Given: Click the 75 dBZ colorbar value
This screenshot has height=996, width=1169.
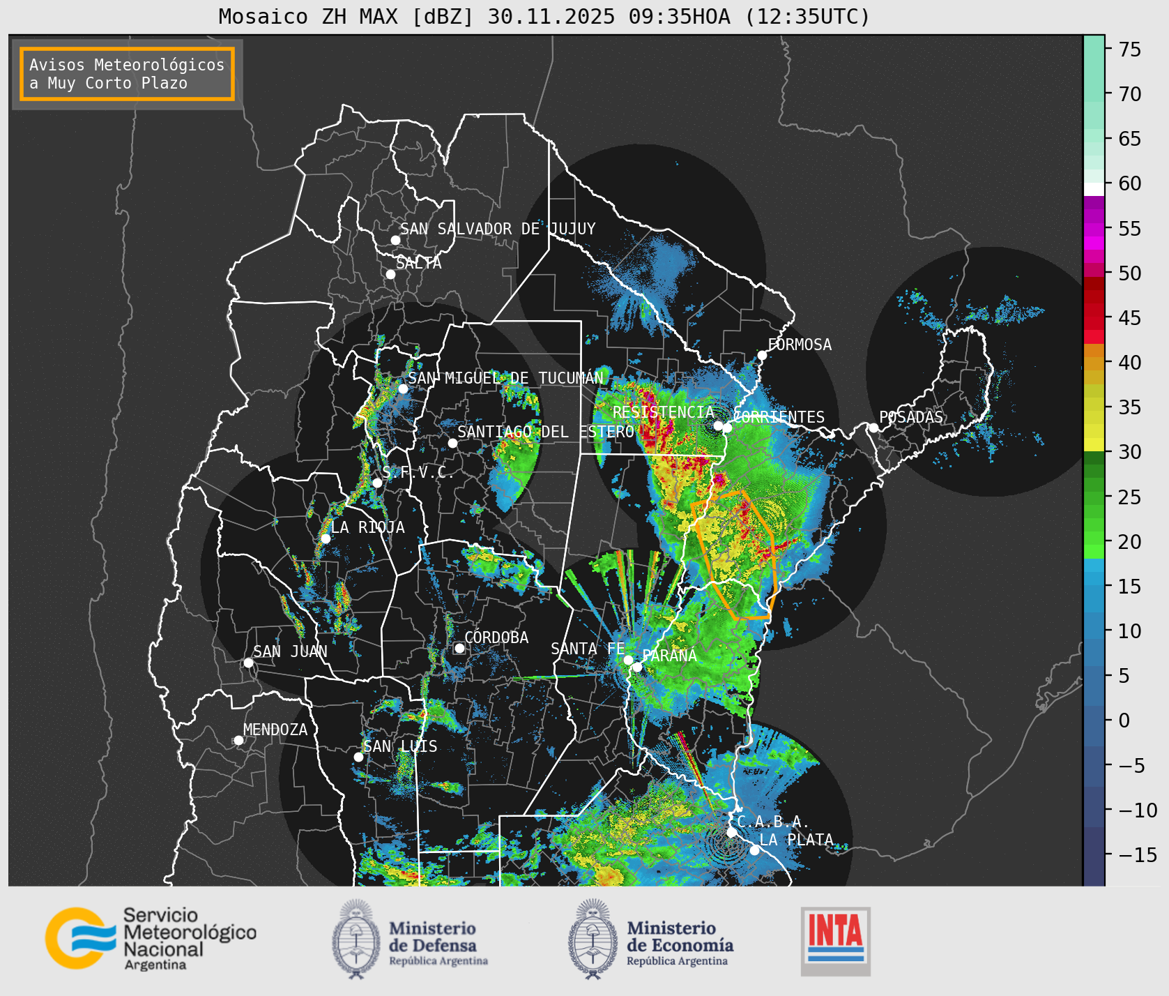Looking at the screenshot, I should pyautogui.click(x=1131, y=50).
